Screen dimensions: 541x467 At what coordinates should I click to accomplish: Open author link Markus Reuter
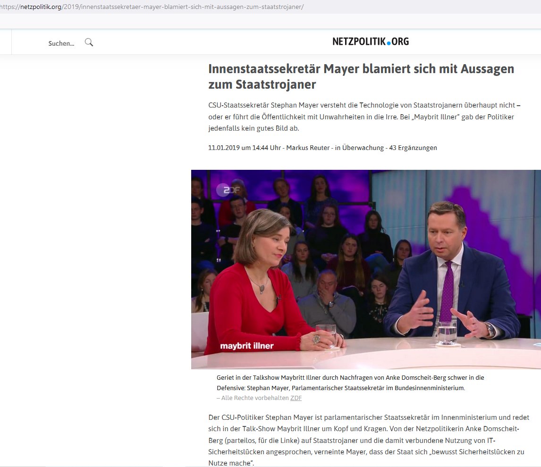pyautogui.click(x=308, y=148)
